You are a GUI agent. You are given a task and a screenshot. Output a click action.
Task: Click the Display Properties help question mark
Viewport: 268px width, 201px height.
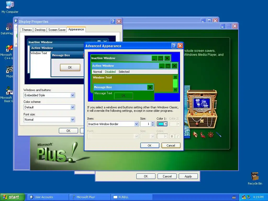[x=113, y=21]
